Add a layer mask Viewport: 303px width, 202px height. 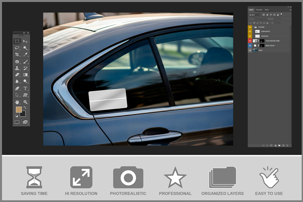tap(271, 145)
